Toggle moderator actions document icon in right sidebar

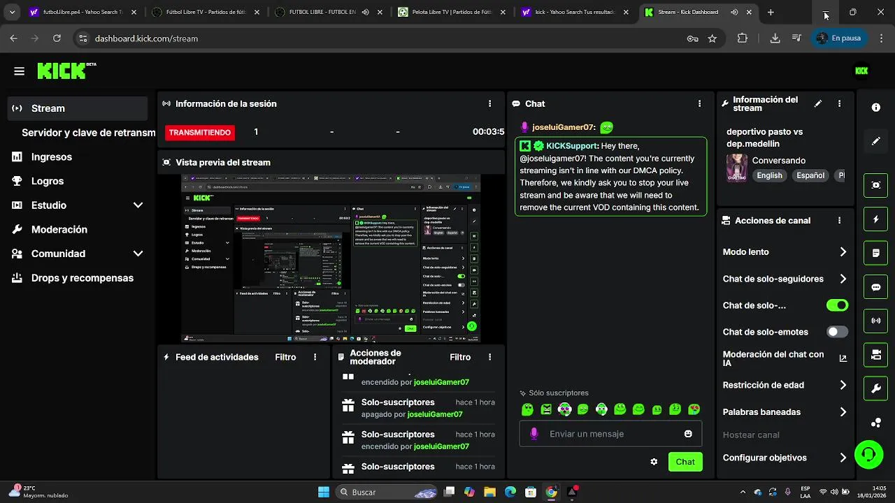[x=876, y=253]
